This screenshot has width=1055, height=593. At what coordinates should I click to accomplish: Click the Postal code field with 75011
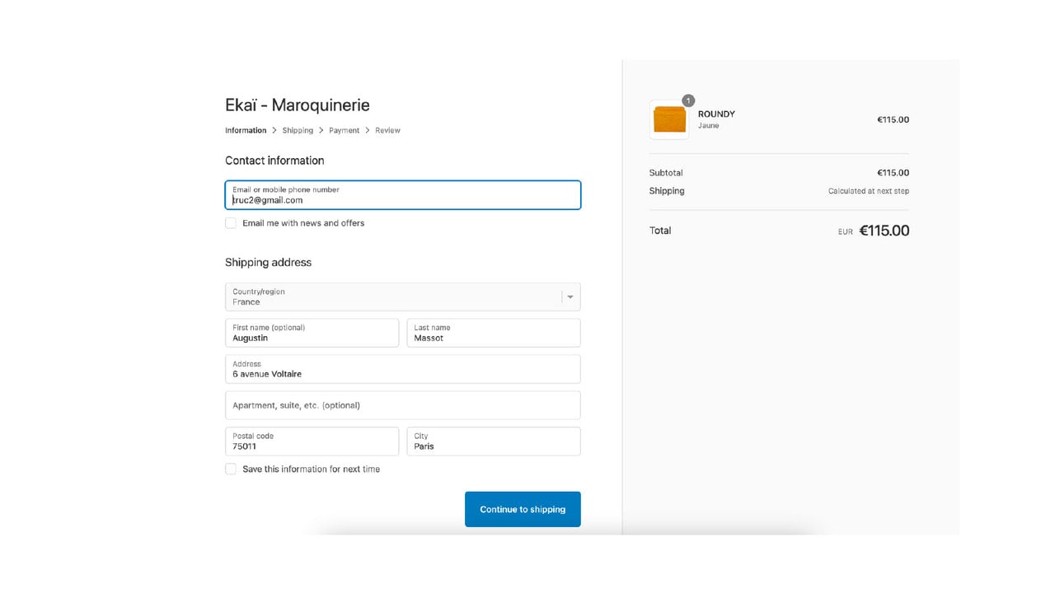click(x=312, y=441)
